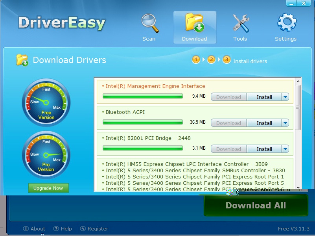This screenshot has height=236, width=315.
Task: Click Download for Bluetooth ACPI
Action: [228, 123]
